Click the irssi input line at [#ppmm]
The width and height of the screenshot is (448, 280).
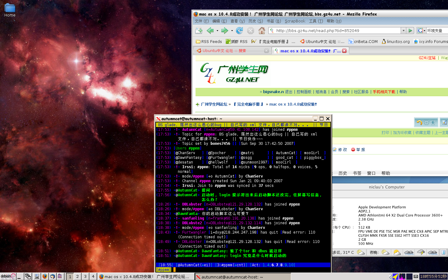click(243, 270)
